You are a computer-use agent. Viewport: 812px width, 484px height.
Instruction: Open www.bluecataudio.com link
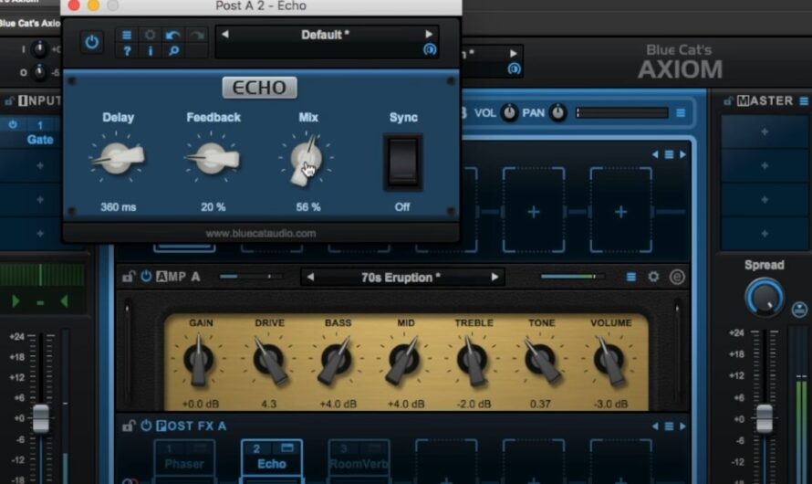pyautogui.click(x=261, y=234)
